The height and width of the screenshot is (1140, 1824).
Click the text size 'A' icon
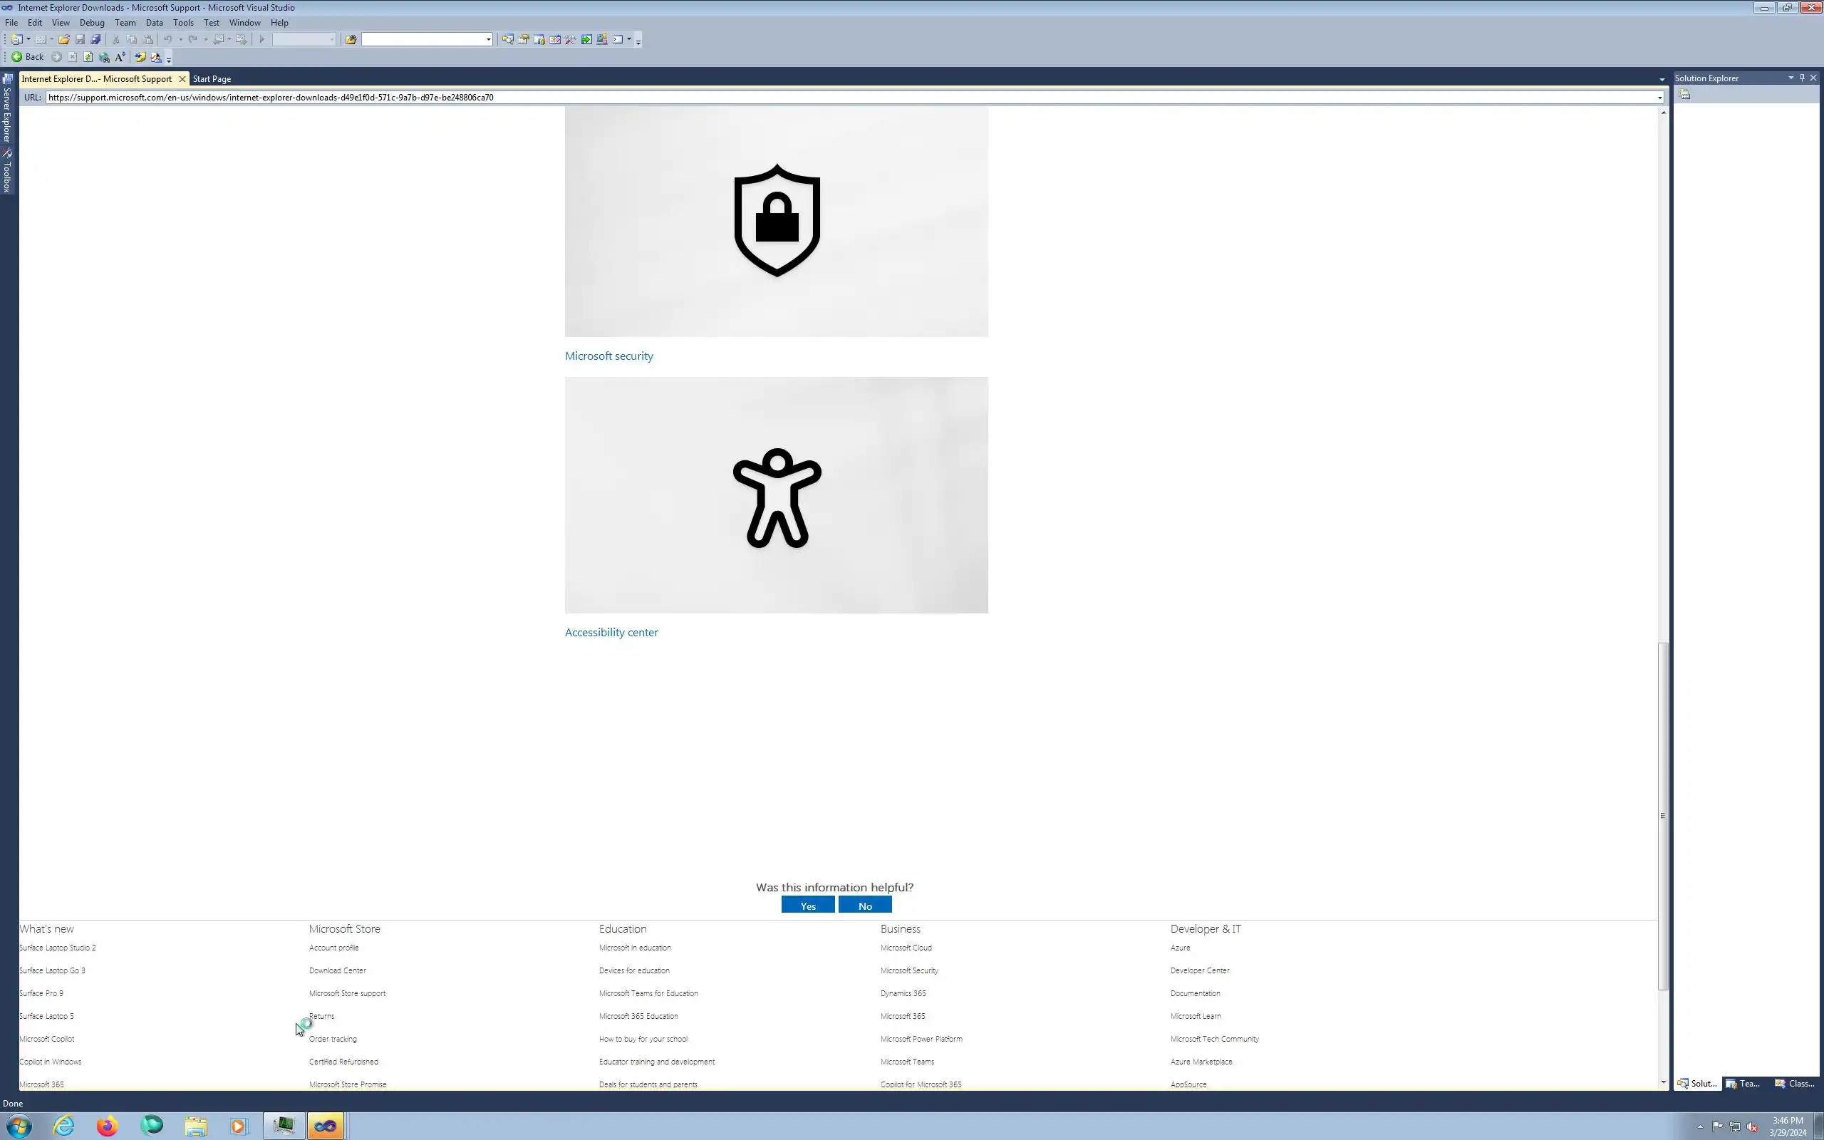tap(120, 57)
